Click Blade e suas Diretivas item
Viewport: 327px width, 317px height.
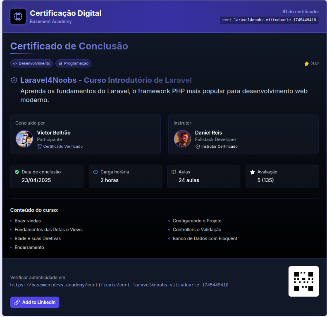pyautogui.click(x=38, y=238)
